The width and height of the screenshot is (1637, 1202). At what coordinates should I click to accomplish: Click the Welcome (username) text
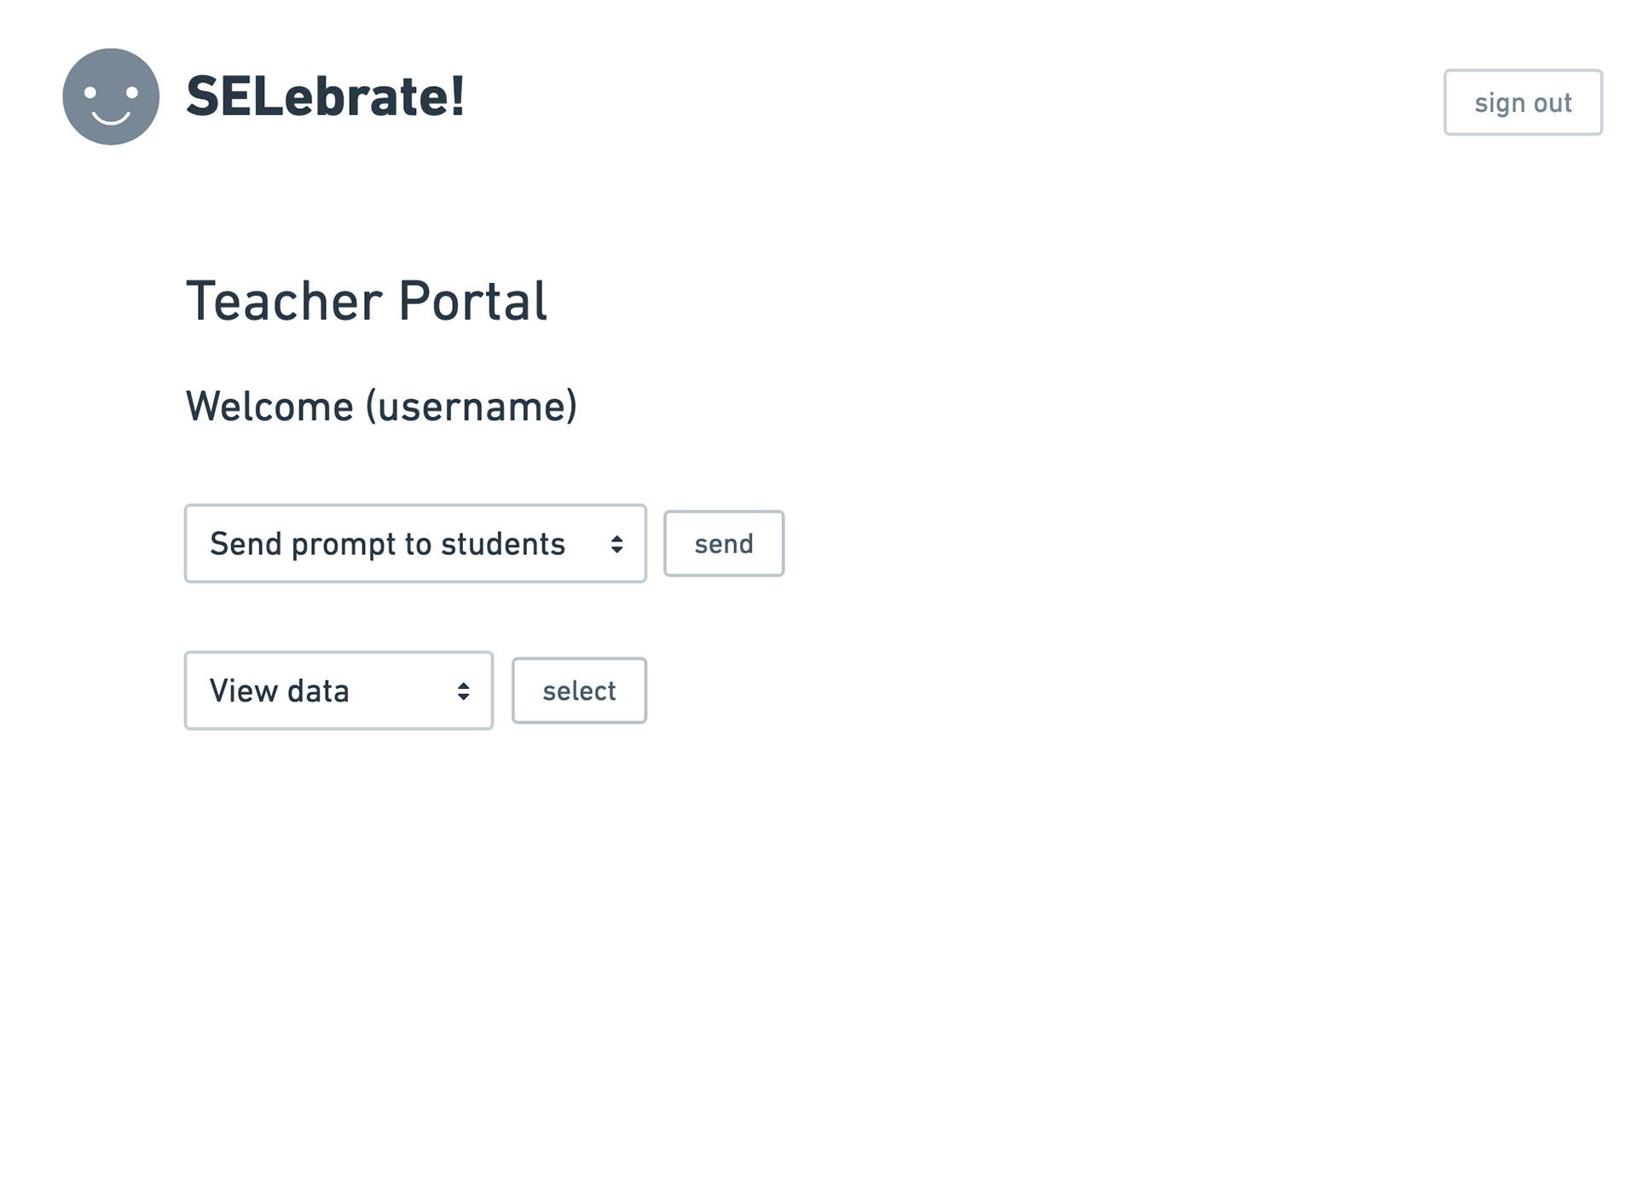tap(381, 406)
